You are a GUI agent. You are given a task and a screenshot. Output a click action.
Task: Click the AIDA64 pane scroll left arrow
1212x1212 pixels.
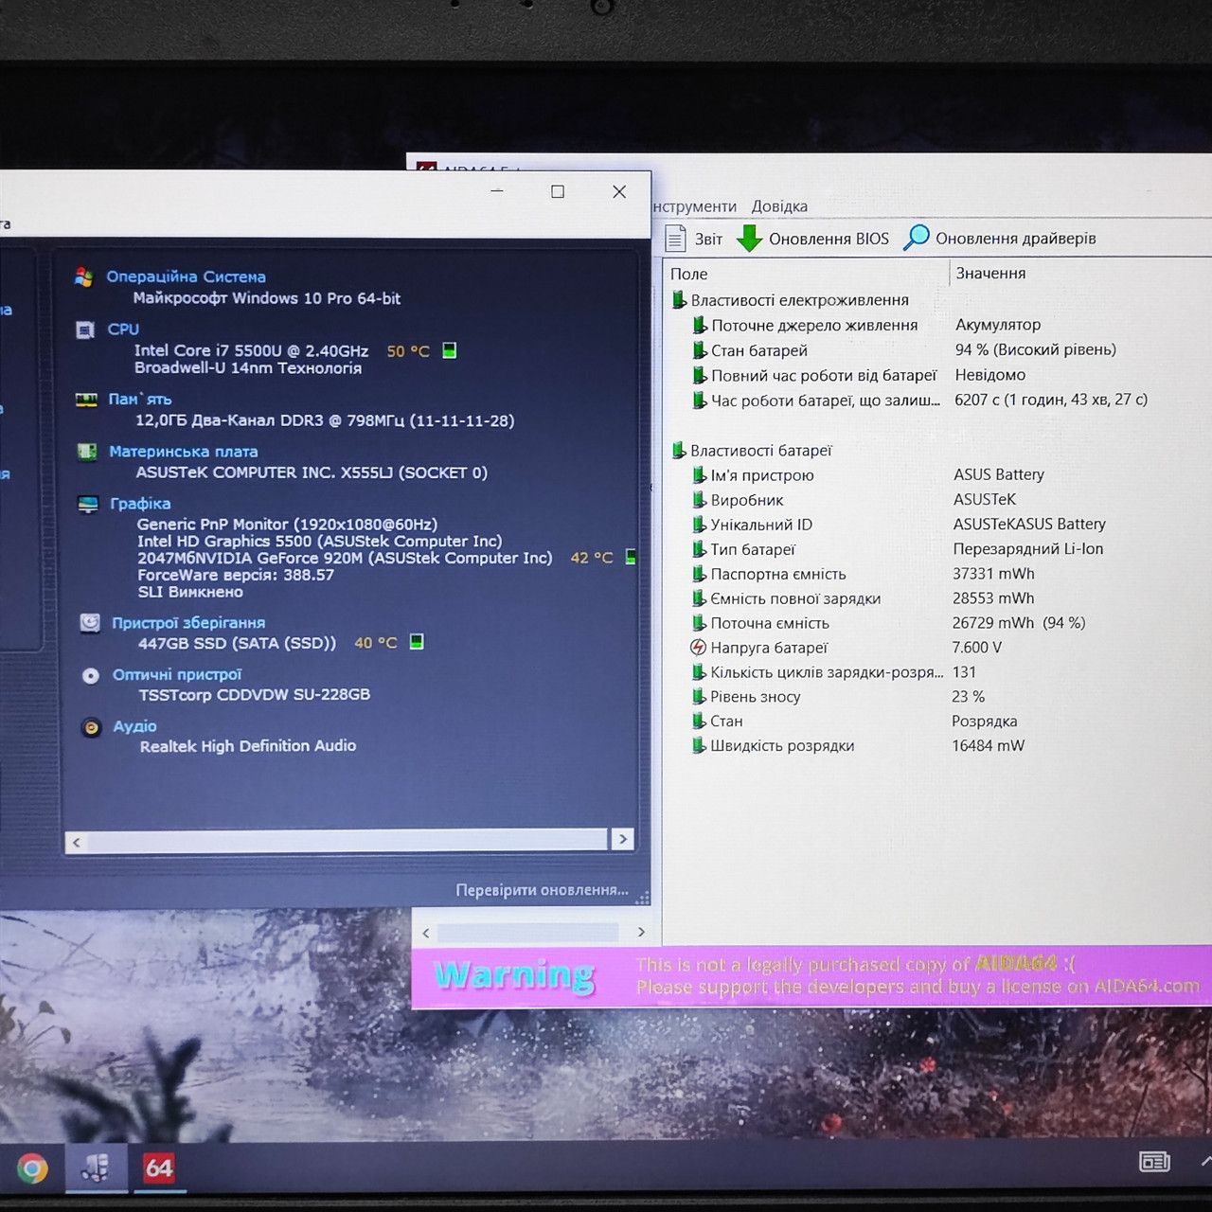coord(426,933)
